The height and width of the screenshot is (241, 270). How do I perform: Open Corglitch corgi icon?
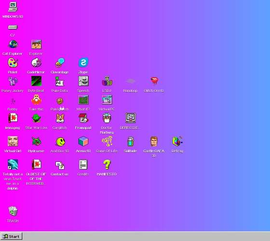[60, 118]
